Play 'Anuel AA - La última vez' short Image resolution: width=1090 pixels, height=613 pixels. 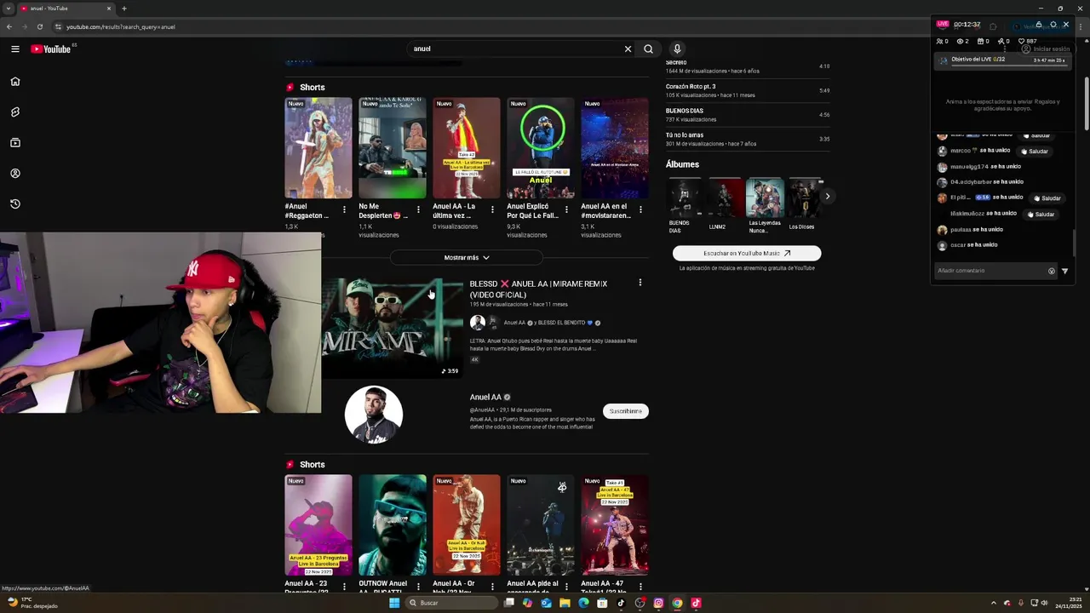(467, 148)
